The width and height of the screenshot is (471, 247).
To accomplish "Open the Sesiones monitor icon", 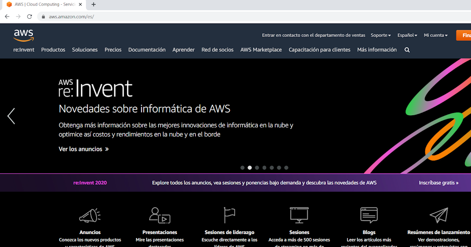I will tap(299, 215).
